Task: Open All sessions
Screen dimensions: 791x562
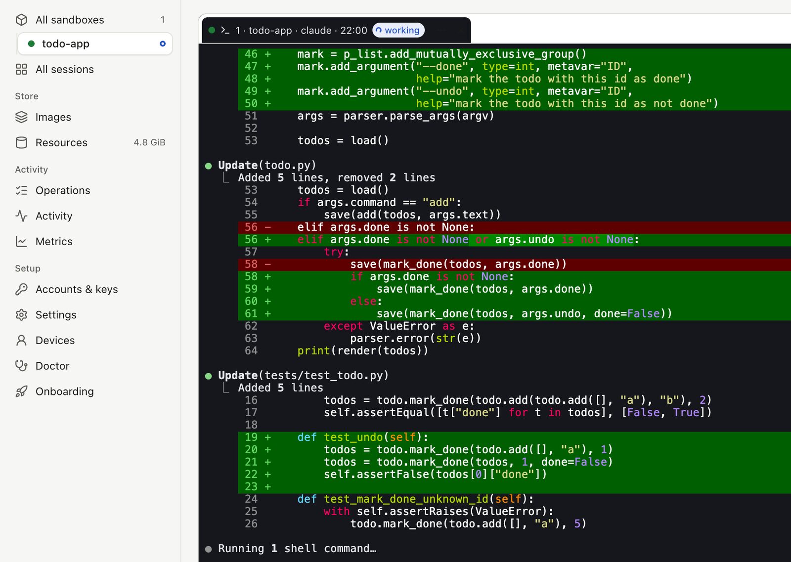Action: [x=90, y=69]
